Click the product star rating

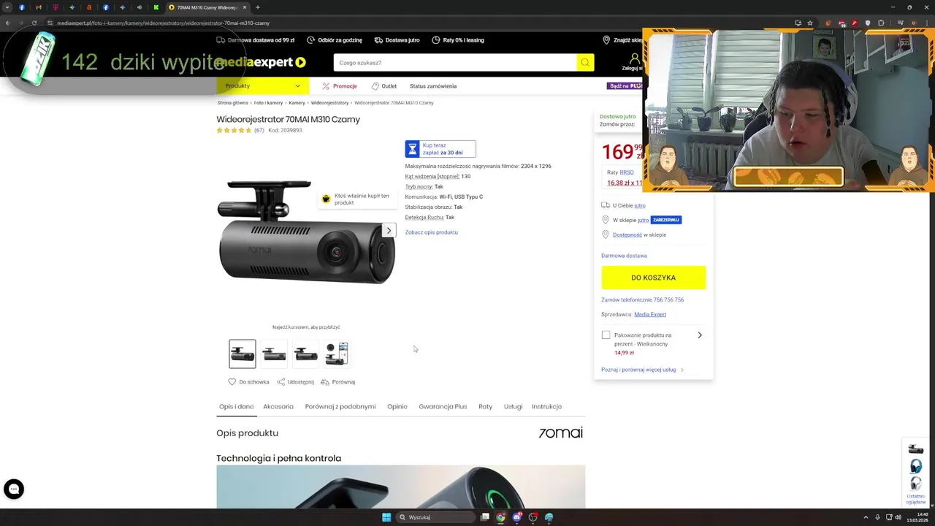click(234, 130)
